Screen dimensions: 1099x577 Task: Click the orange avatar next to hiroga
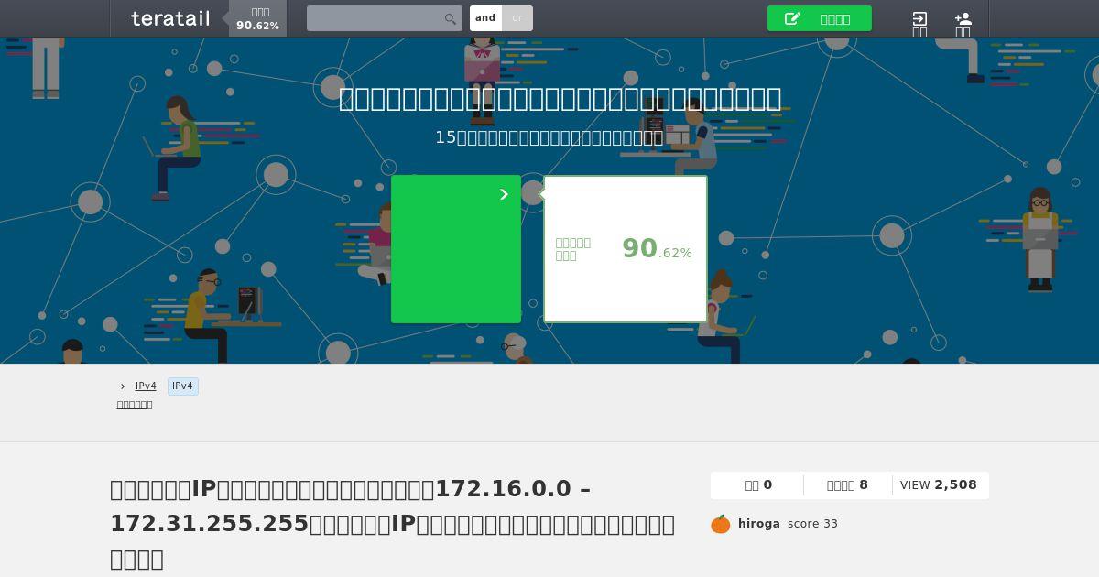pyautogui.click(x=721, y=524)
